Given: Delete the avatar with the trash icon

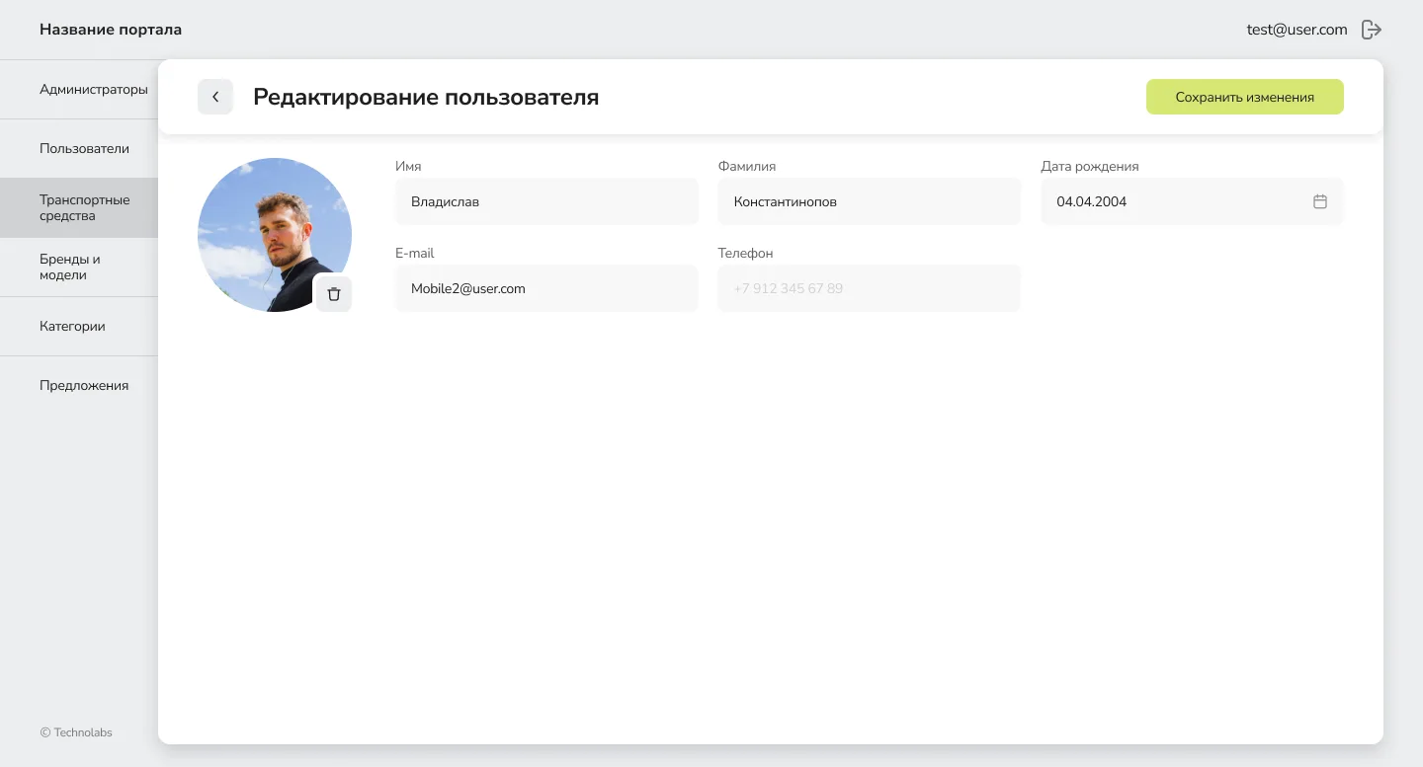Looking at the screenshot, I should click(334, 294).
